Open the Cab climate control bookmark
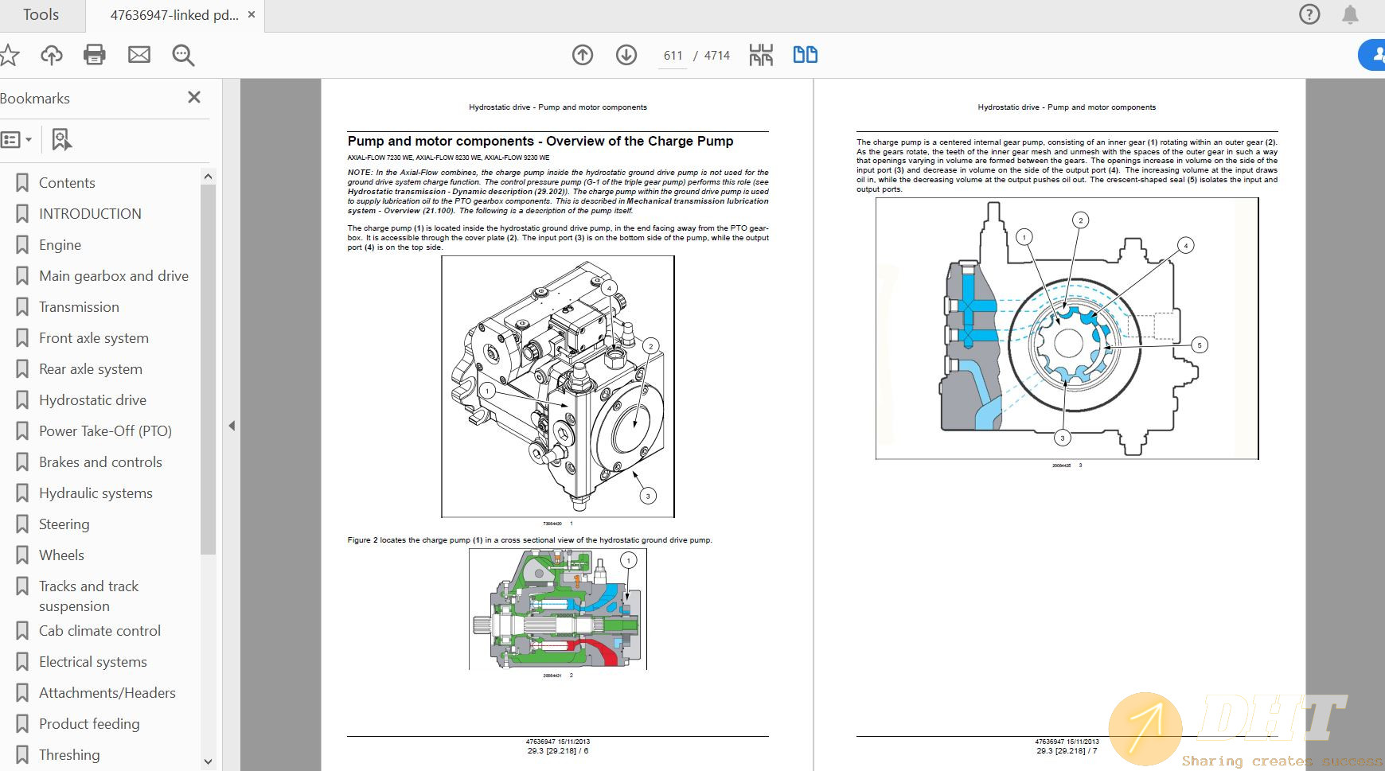The height and width of the screenshot is (771, 1385). [99, 631]
